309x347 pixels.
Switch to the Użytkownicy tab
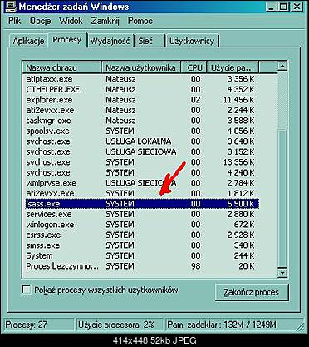coord(192,41)
